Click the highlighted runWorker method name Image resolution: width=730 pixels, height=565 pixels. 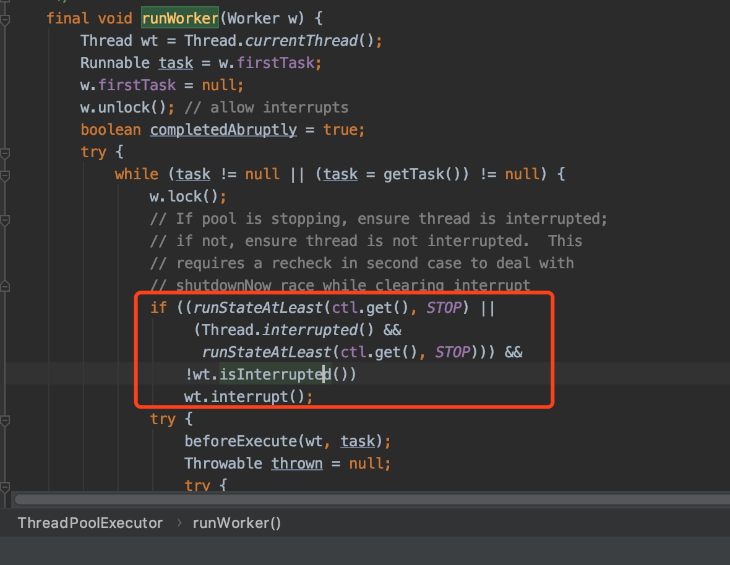click(x=180, y=18)
